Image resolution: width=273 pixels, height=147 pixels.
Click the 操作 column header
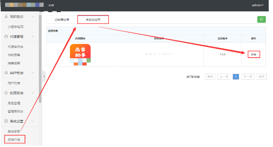pyautogui.click(x=253, y=38)
